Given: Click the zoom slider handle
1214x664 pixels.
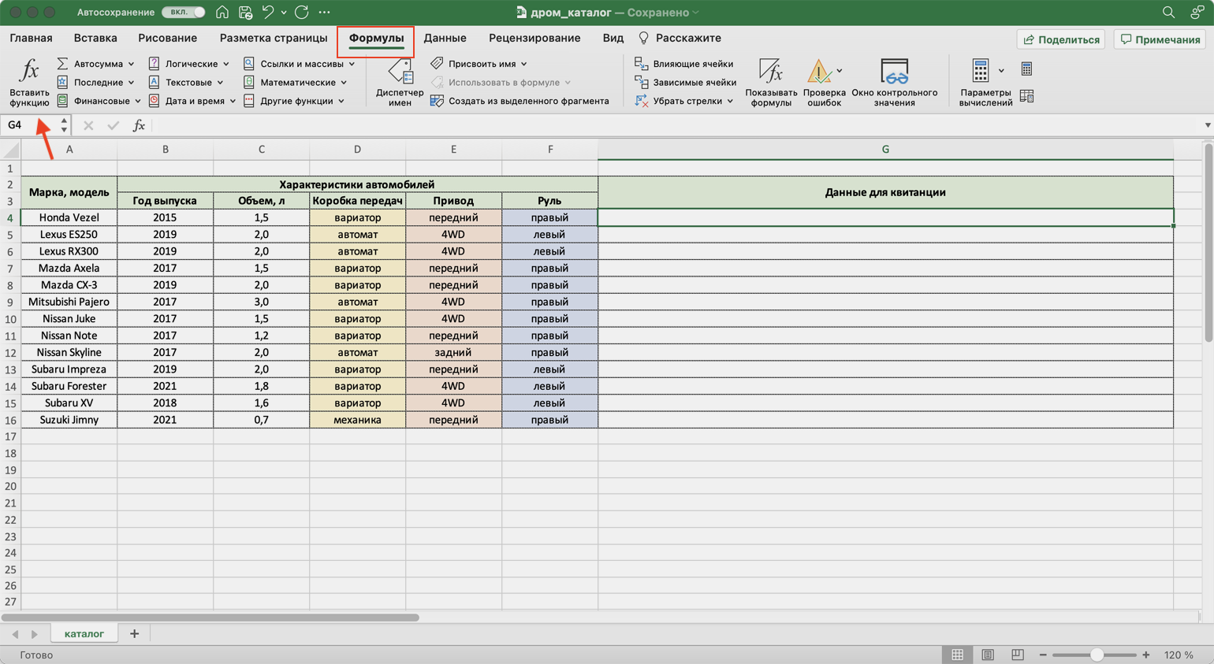Looking at the screenshot, I should [1097, 655].
